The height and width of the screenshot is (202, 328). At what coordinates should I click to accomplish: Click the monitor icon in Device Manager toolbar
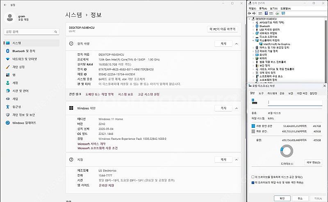(x=283, y=14)
